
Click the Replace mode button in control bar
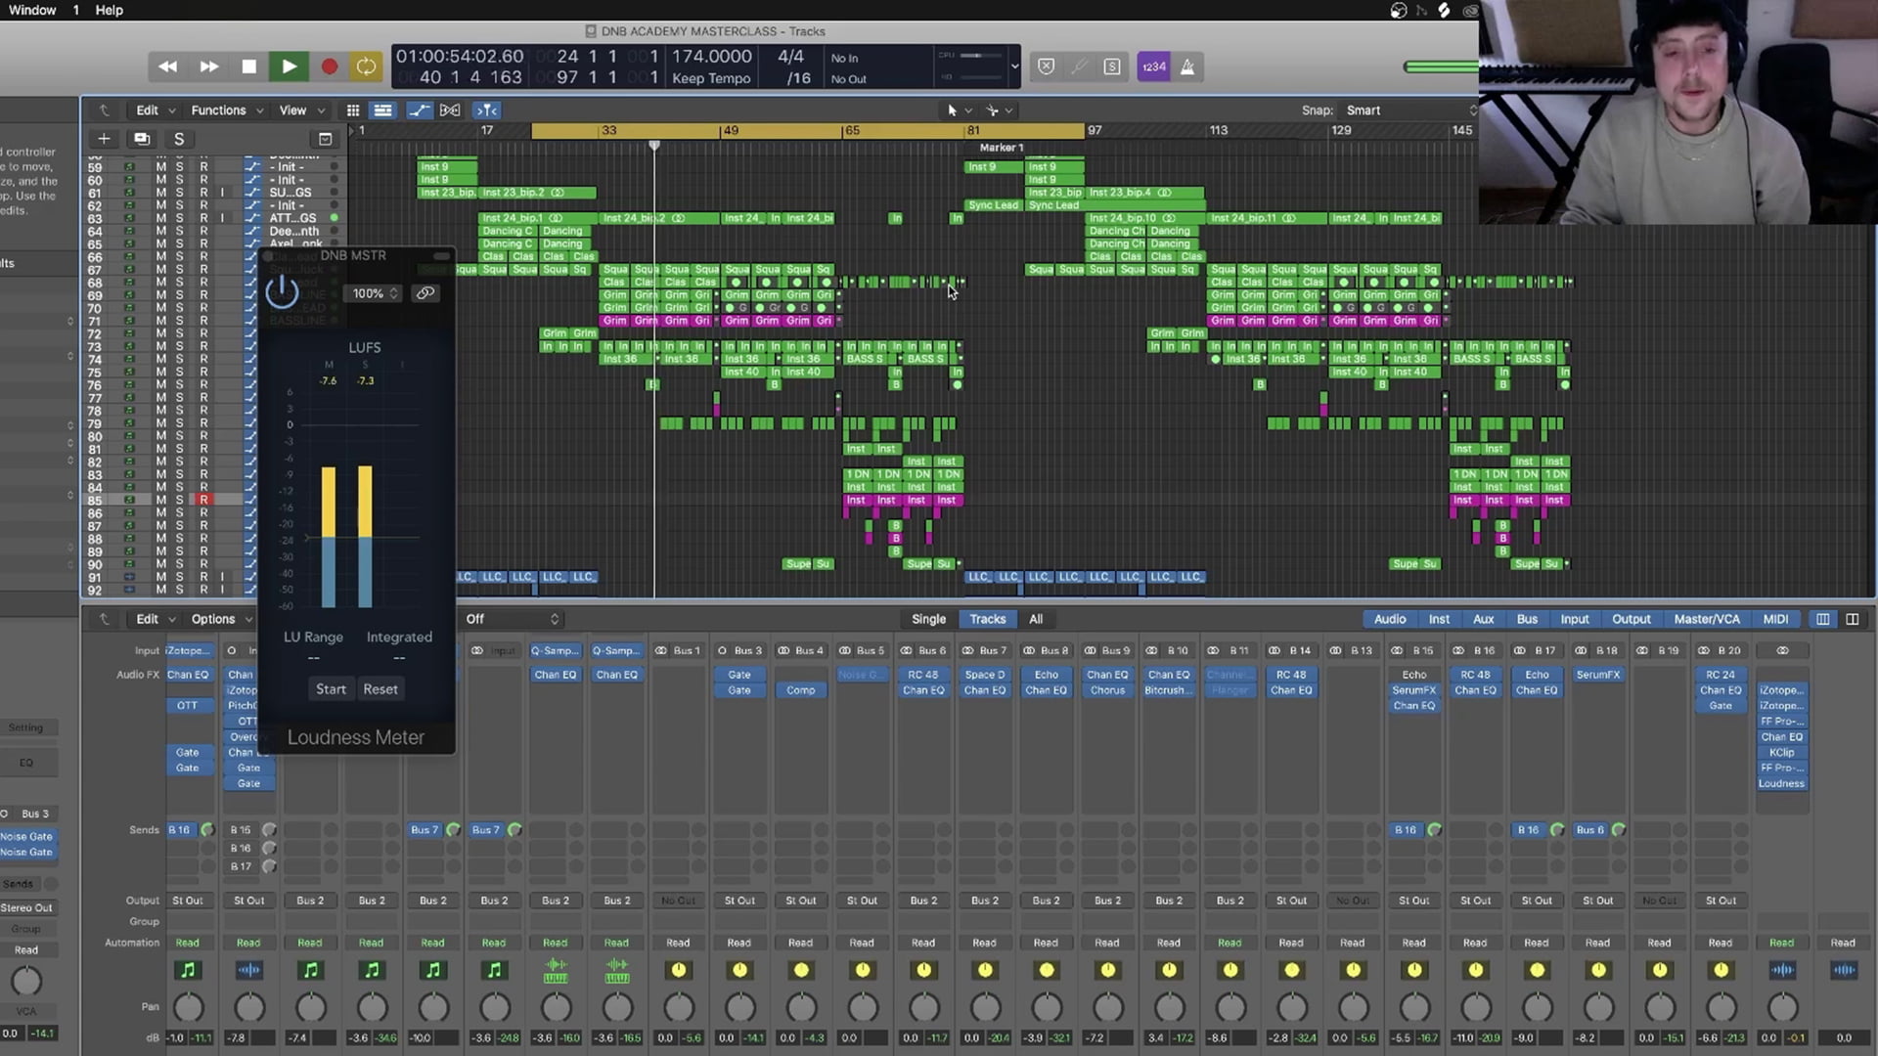pos(1046,66)
